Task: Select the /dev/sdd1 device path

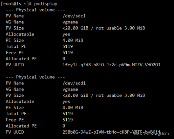Action: click(x=74, y=83)
